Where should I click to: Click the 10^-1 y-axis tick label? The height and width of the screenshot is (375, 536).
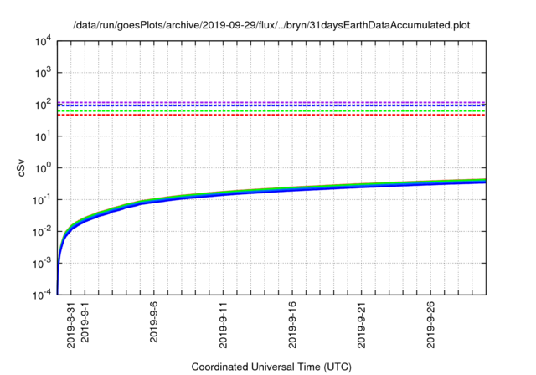(x=43, y=200)
